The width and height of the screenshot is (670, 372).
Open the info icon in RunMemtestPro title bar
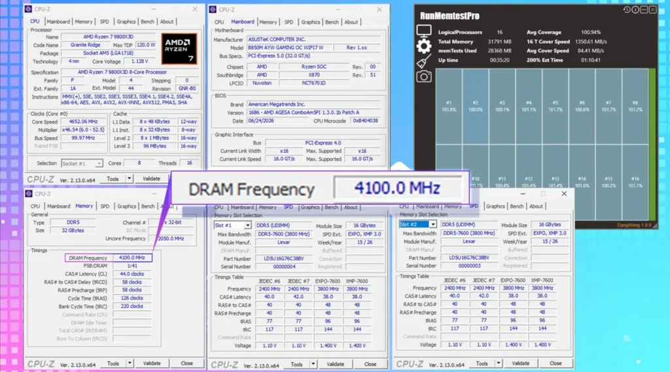click(x=635, y=9)
